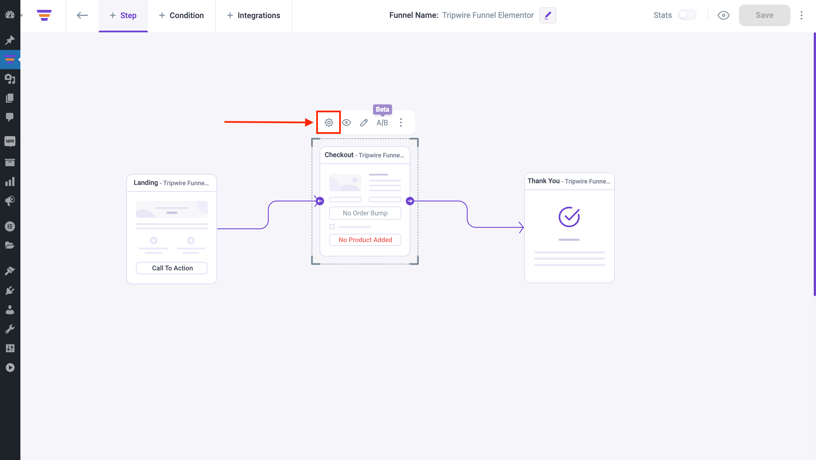Image resolution: width=816 pixels, height=460 pixels.
Task: Click the gear settings icon on Checkout step
Action: pos(329,122)
